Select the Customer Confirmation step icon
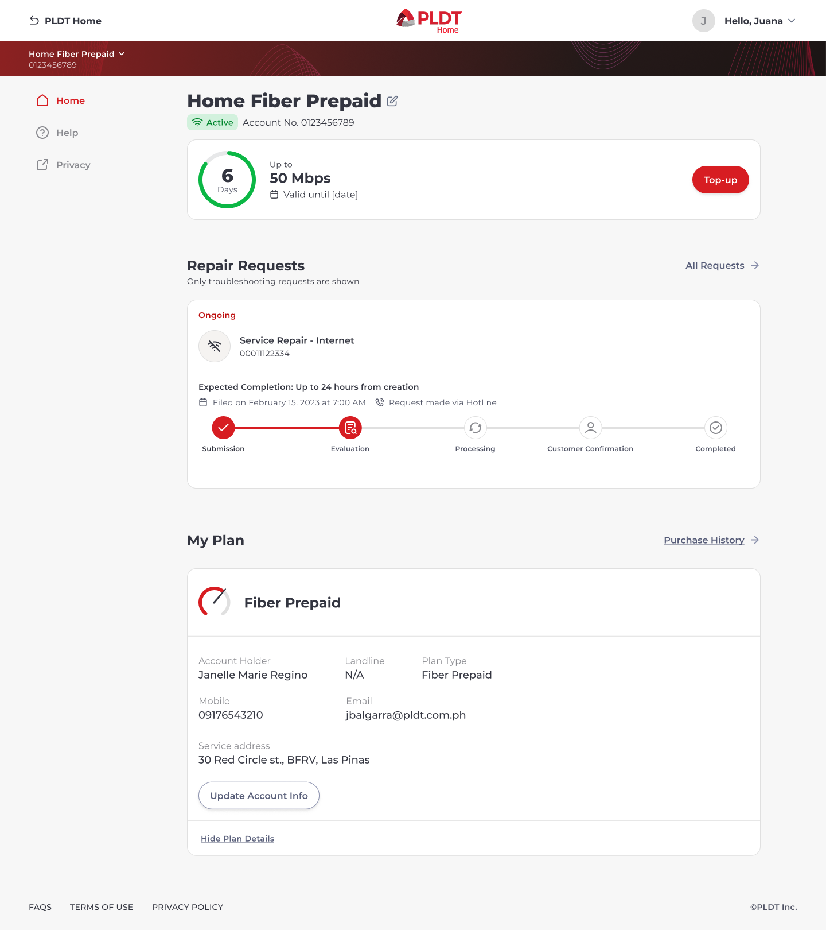This screenshot has height=930, width=826. pyautogui.click(x=590, y=428)
